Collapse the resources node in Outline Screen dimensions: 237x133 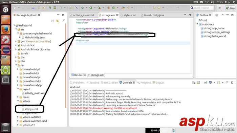tap(197, 24)
